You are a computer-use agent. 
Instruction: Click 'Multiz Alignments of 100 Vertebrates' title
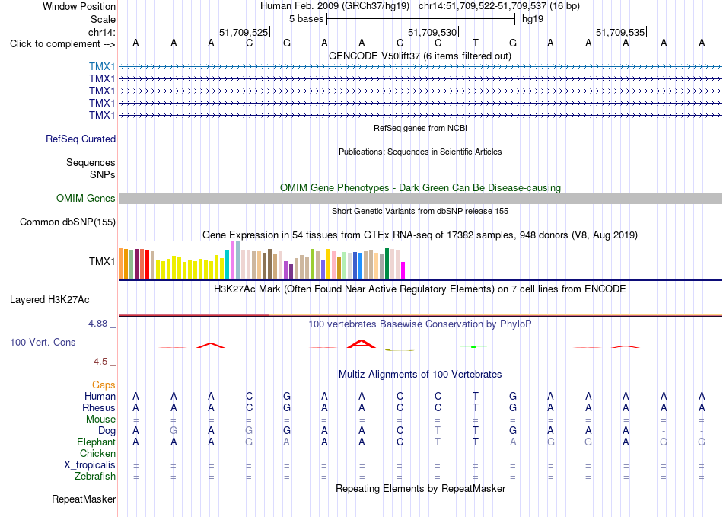pyautogui.click(x=420, y=374)
